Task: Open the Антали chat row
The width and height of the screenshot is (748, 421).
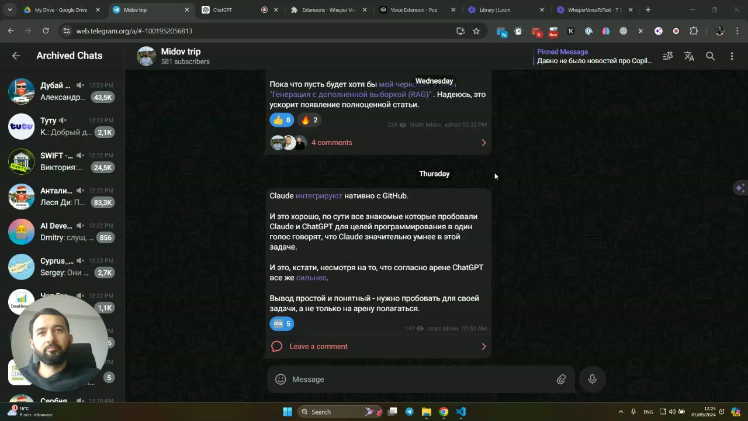Action: click(x=62, y=196)
